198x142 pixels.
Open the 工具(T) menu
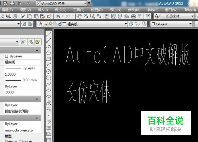(x=79, y=10)
